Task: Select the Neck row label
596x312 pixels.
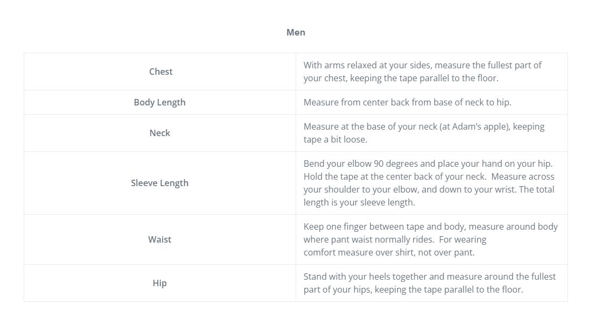Action: point(159,133)
